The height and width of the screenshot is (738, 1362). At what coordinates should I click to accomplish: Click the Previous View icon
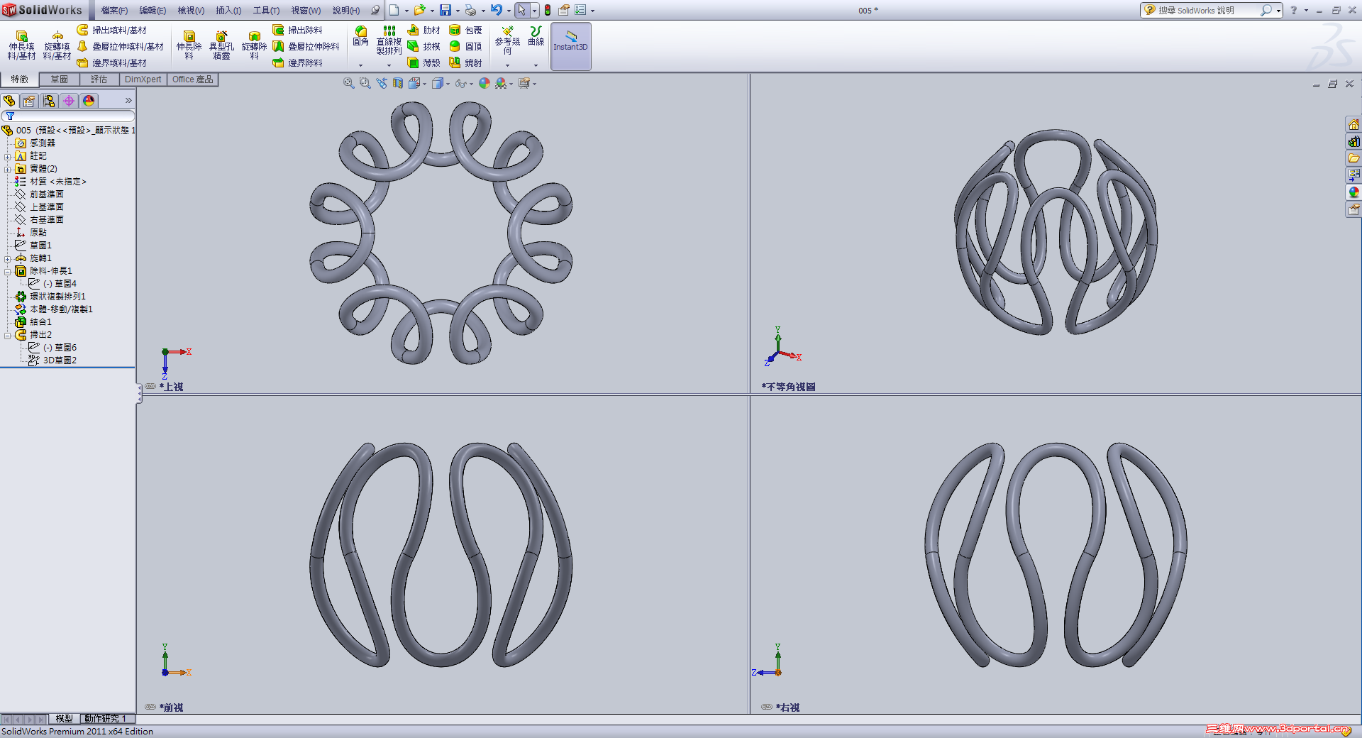382,83
